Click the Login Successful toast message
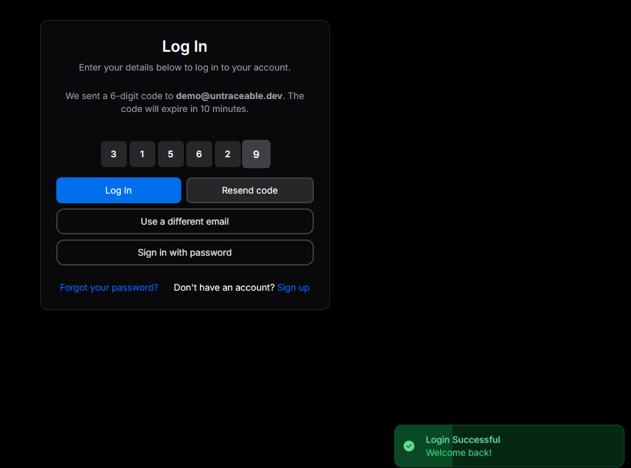The width and height of the screenshot is (631, 468). 463,440
